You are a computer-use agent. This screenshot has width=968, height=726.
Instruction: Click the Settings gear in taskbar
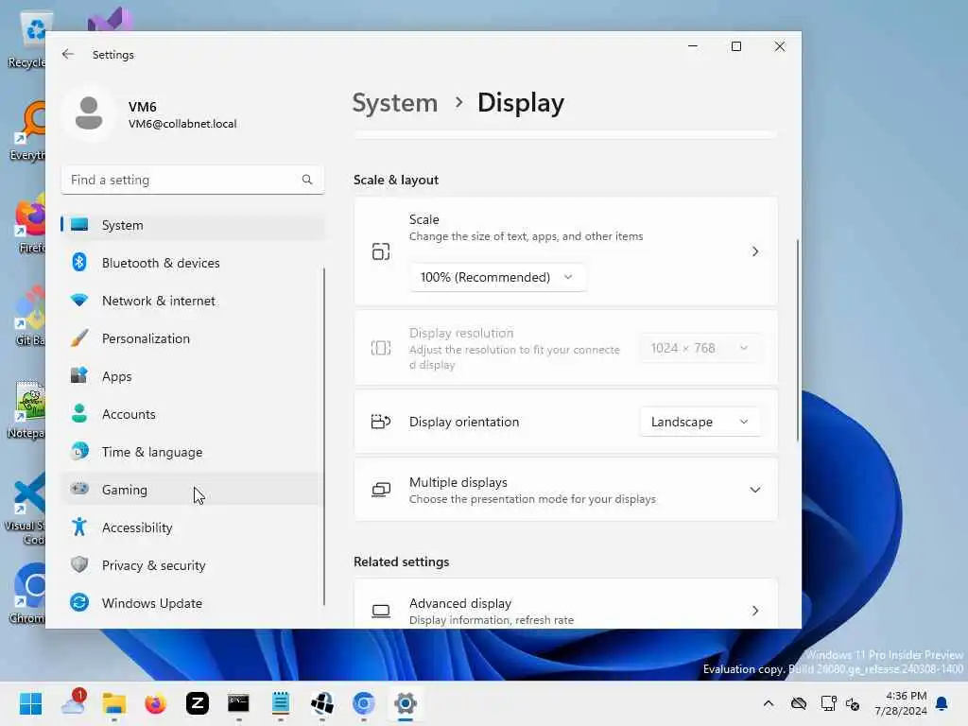coord(405,703)
